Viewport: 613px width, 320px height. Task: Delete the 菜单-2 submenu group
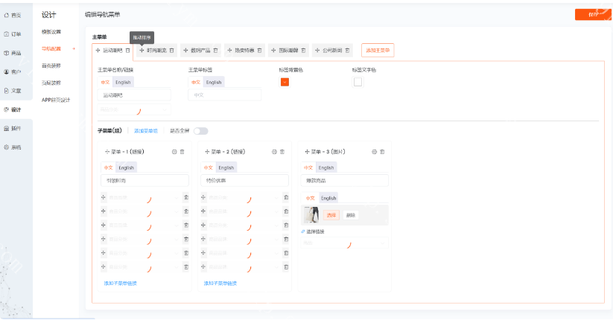[282, 152]
